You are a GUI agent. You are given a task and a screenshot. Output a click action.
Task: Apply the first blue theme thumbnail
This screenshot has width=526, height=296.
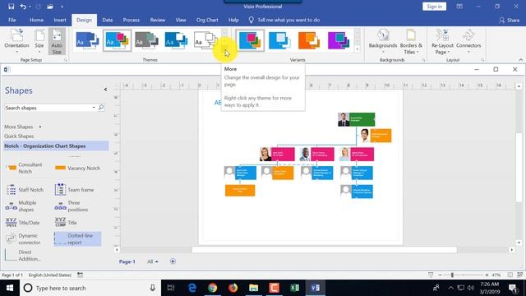(x=87, y=40)
